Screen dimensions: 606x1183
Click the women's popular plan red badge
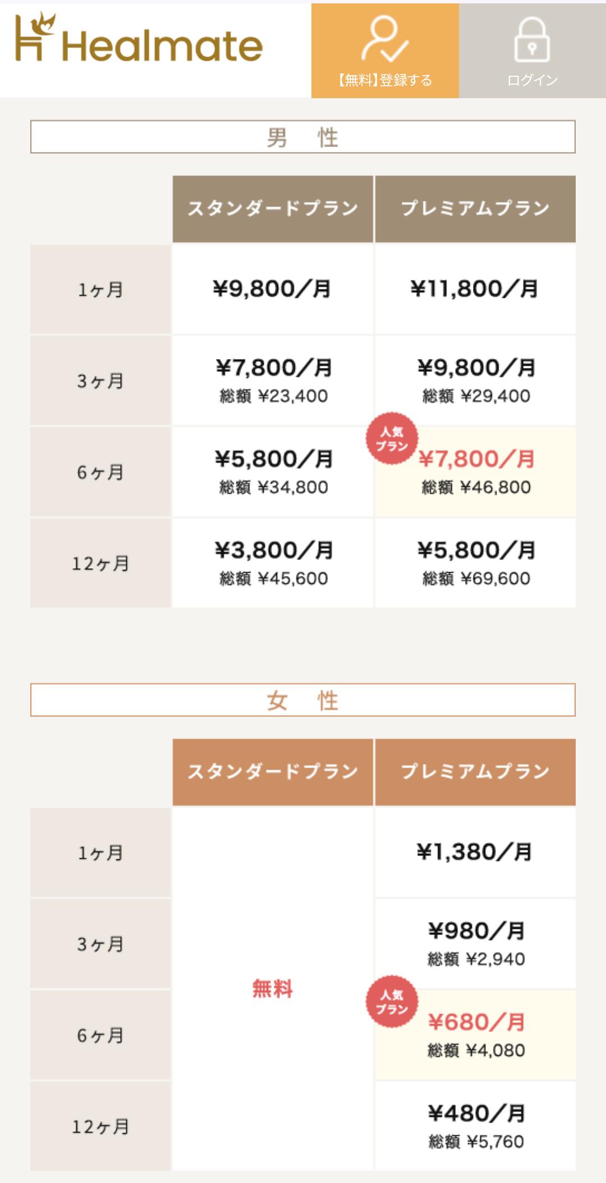[x=392, y=1002]
